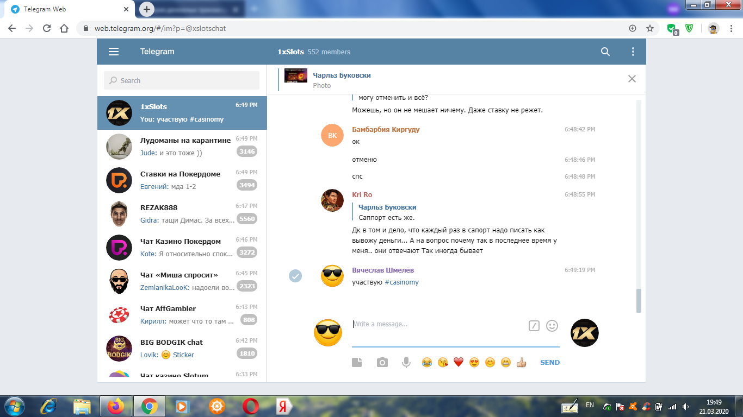The width and height of the screenshot is (743, 417).
Task: Open the emoji picker smiley icon
Action: coord(552,326)
